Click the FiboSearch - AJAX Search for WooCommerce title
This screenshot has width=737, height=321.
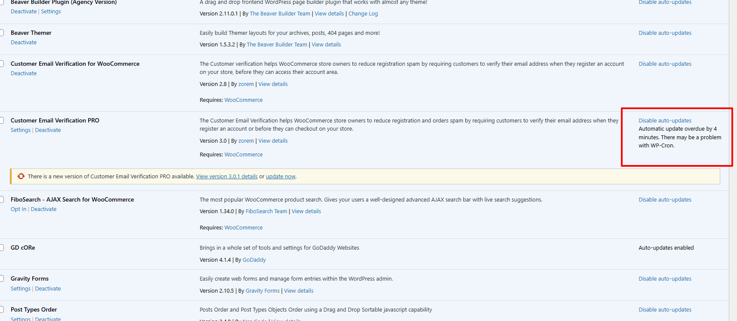coord(72,199)
